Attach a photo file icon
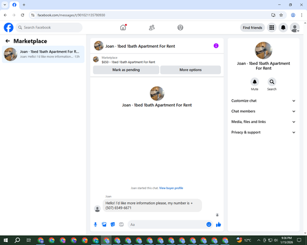 tap(104, 225)
